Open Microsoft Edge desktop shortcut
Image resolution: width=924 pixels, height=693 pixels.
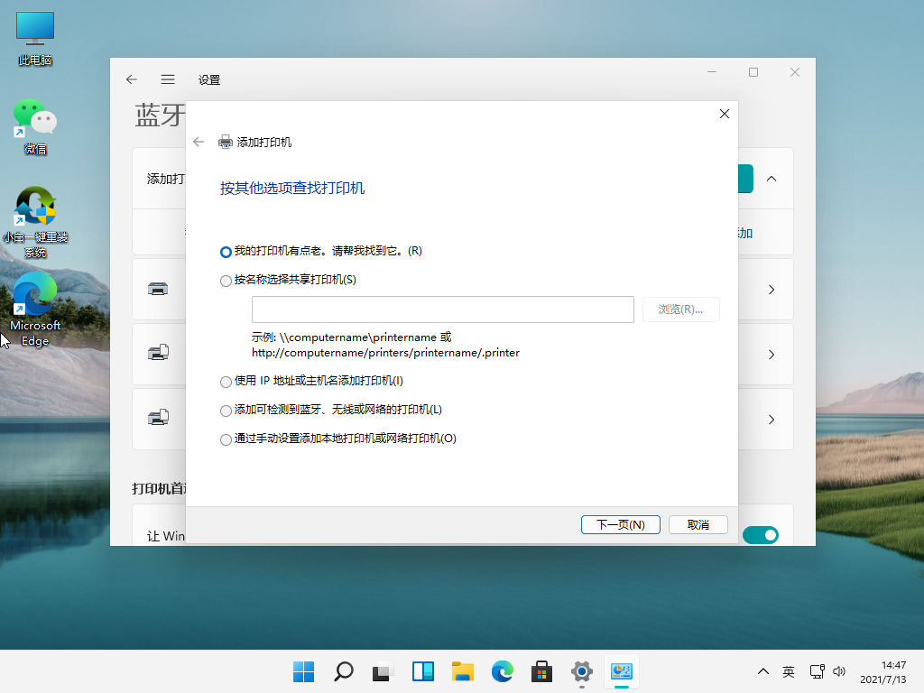pyautogui.click(x=35, y=298)
